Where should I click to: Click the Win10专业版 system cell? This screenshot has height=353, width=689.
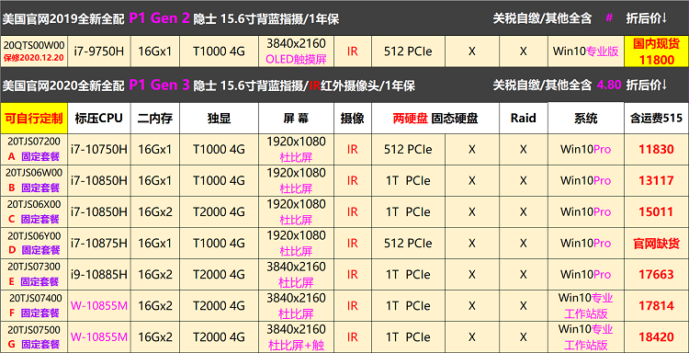(586, 51)
